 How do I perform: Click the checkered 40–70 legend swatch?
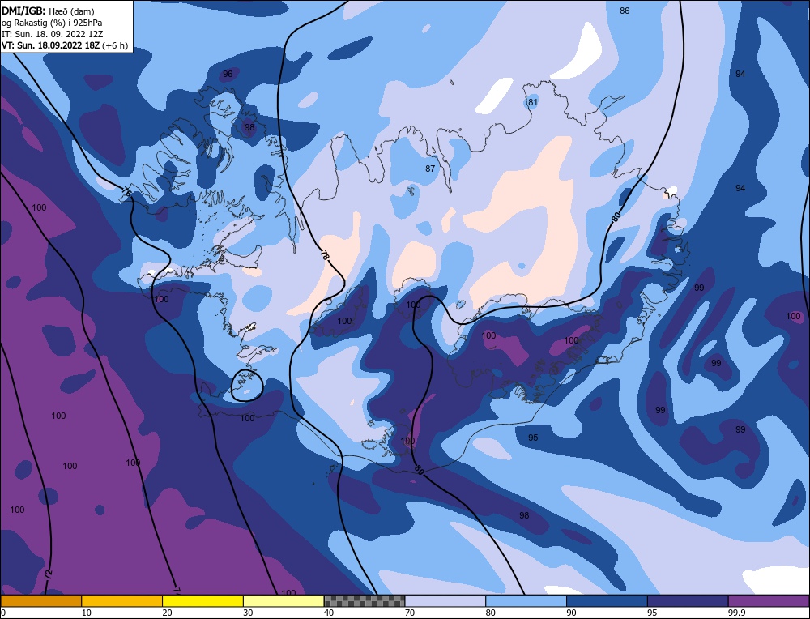(364, 601)
